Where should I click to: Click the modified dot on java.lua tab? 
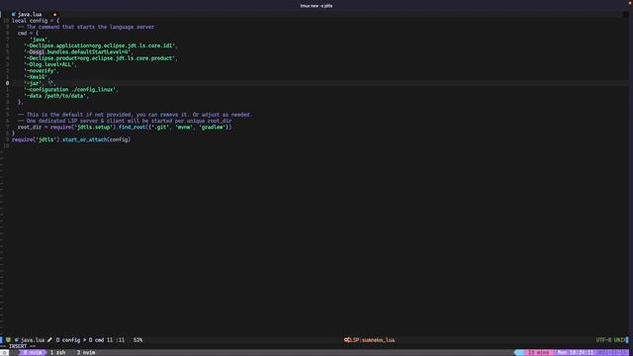tap(55, 15)
